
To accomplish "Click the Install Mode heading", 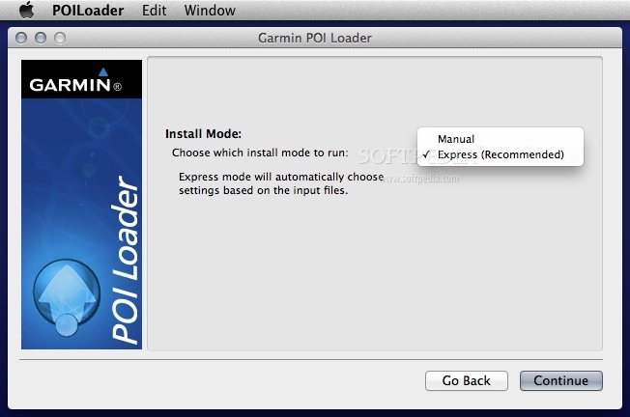I will 203,134.
